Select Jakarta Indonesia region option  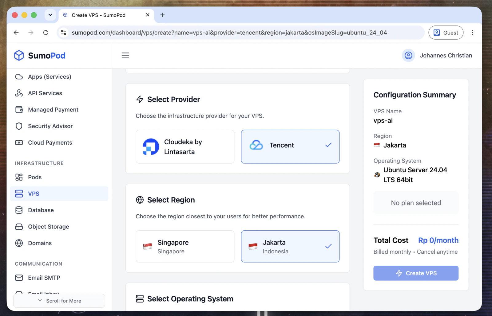(x=290, y=246)
